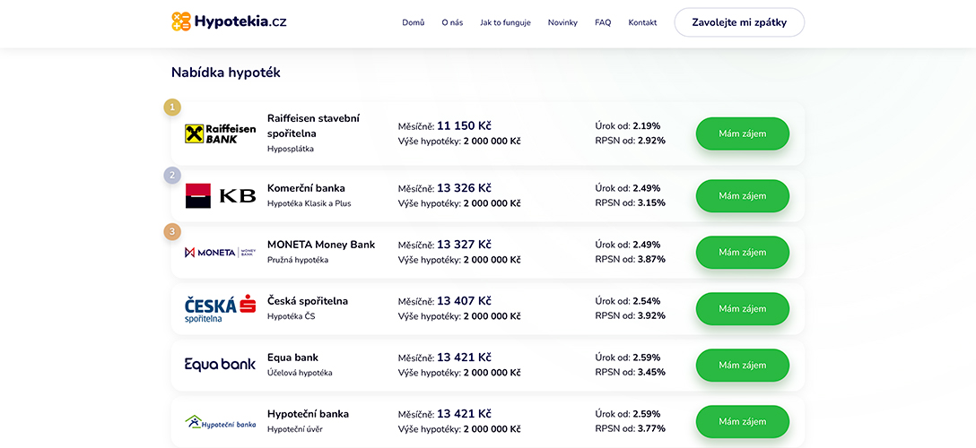Click the Zavolejte mi zpátky button
The width and height of the screenshot is (976, 448).
(x=739, y=22)
